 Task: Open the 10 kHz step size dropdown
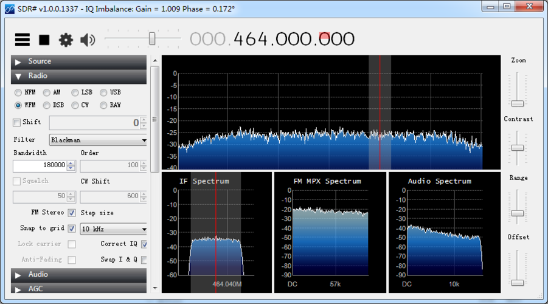(x=114, y=229)
